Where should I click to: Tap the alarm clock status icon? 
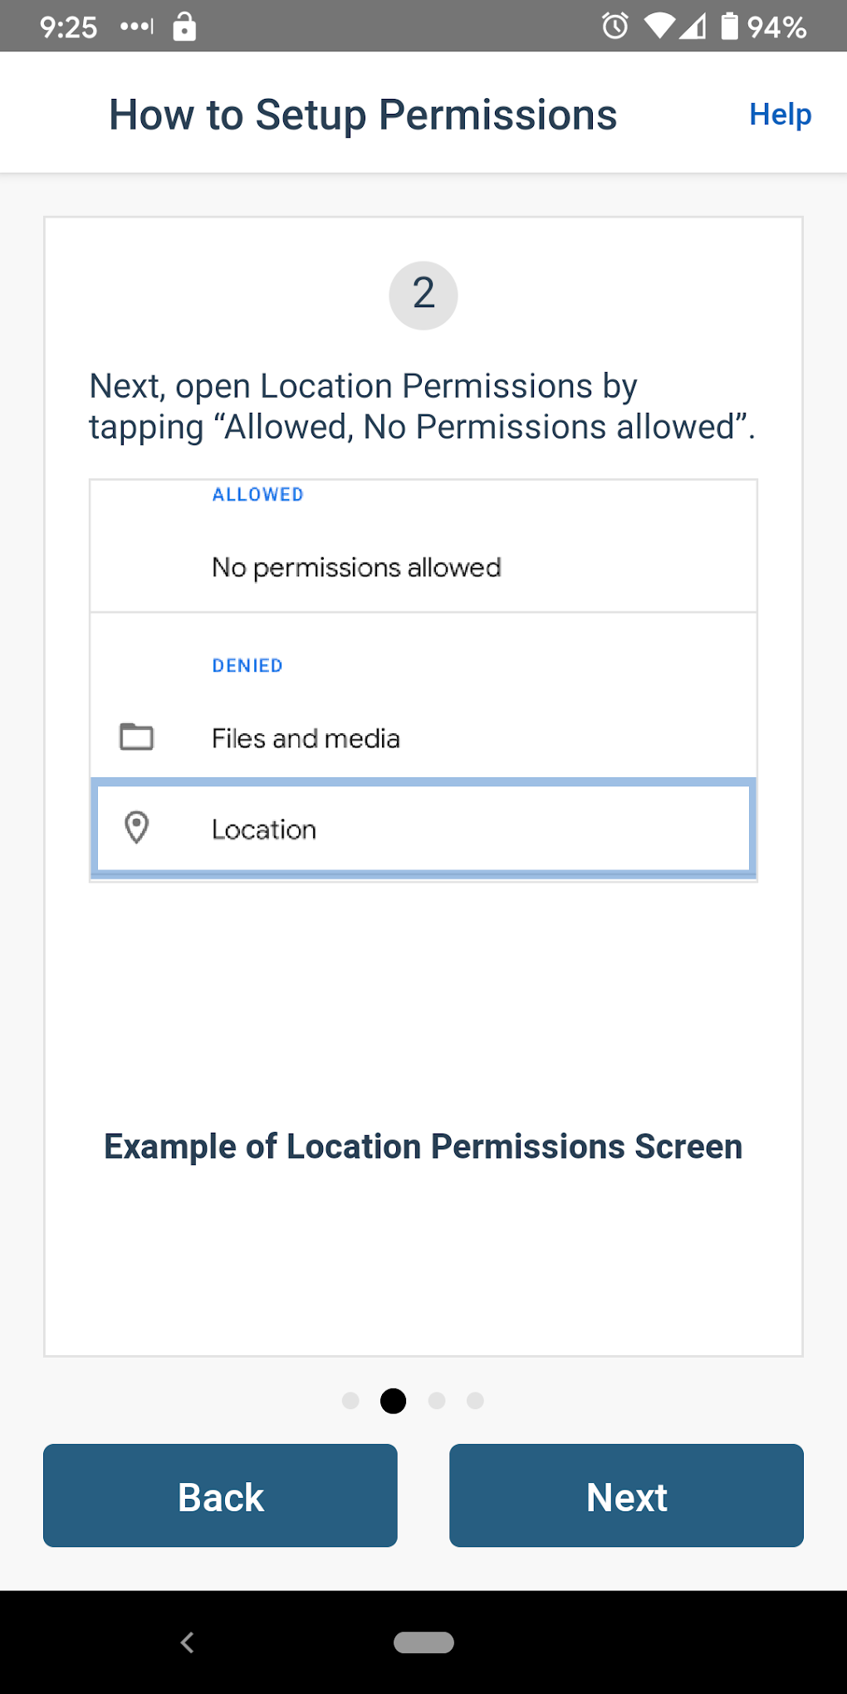point(615,27)
